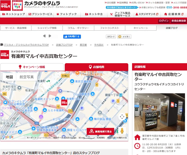187x155 pixels.
Task: Click Street View pegman icon
Action: (122, 131)
